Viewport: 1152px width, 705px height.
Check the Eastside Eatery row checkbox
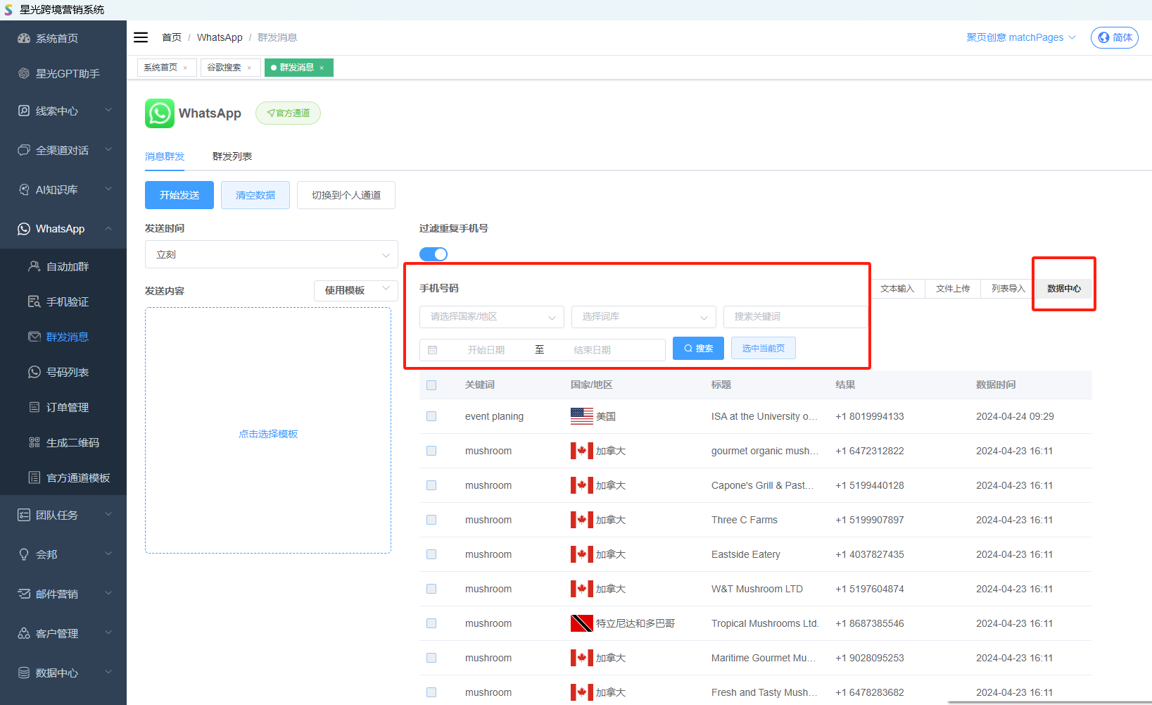(431, 554)
